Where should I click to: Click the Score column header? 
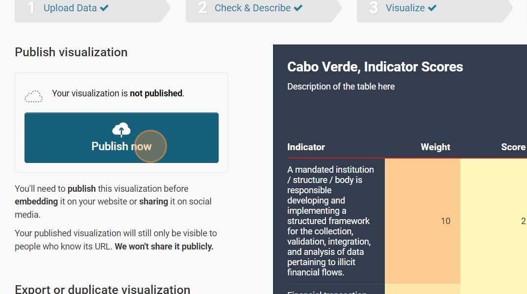click(513, 147)
